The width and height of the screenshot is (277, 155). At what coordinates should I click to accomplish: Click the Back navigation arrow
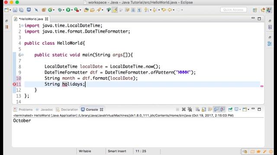[x=170, y=10]
